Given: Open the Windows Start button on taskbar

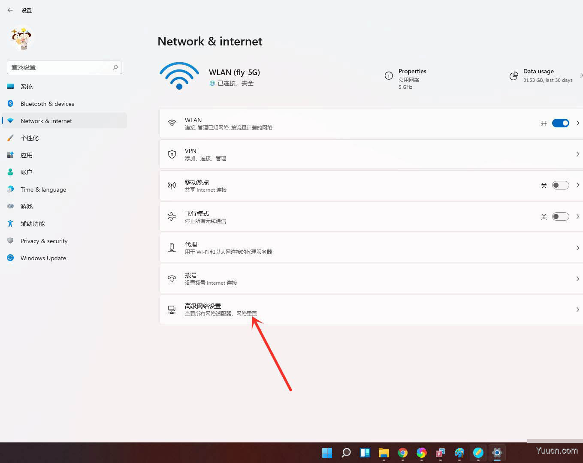Looking at the screenshot, I should pyautogui.click(x=327, y=453).
